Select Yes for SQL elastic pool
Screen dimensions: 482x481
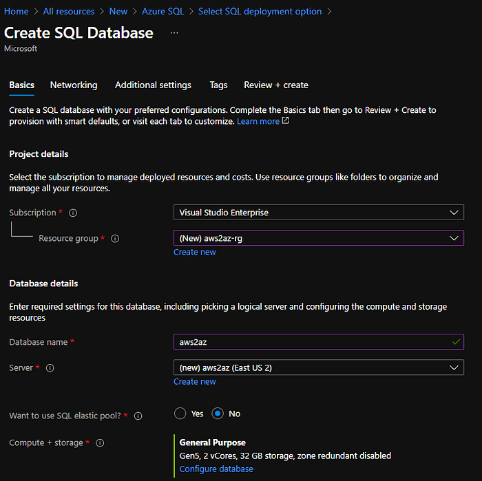(x=180, y=414)
